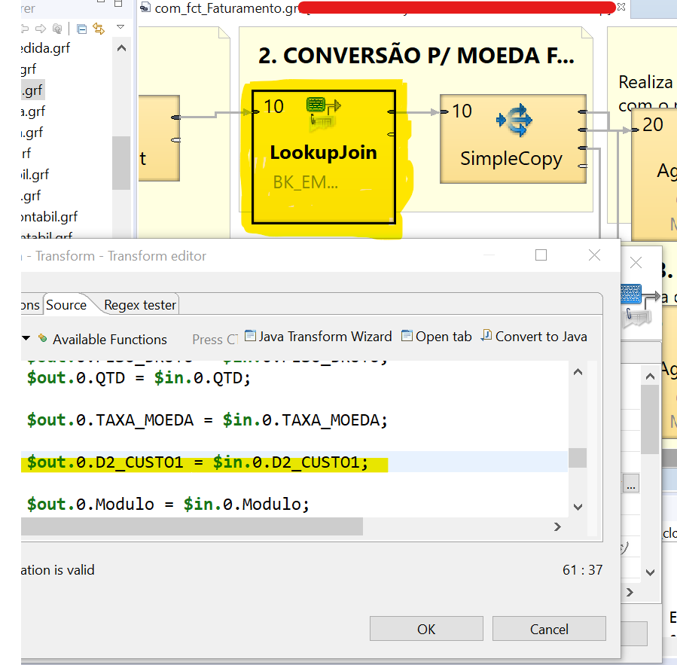Screen dimensions: 677x665
Task: Click the Available Functions icon
Action: click(x=42, y=340)
